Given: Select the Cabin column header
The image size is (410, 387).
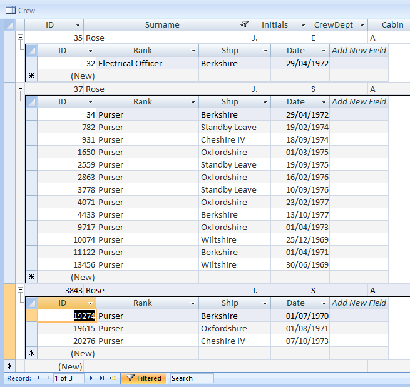Looking at the screenshot, I should coord(389,25).
